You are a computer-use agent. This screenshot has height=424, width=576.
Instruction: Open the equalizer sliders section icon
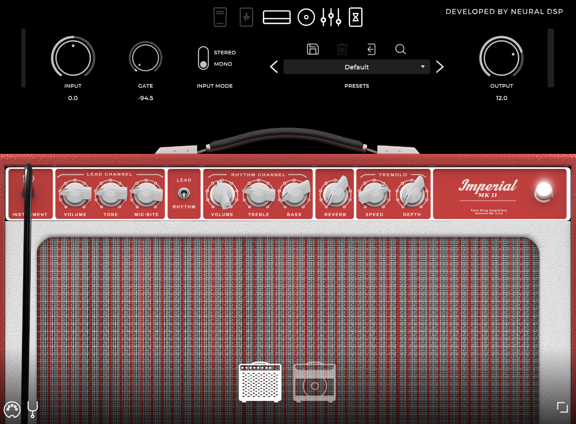(x=331, y=17)
